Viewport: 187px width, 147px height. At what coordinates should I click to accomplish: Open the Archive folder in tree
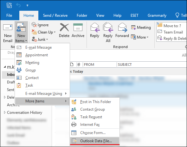pos(13,105)
